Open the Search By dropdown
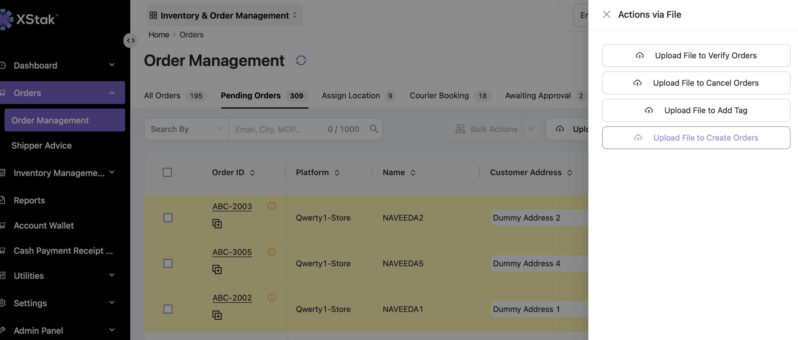 pos(187,129)
